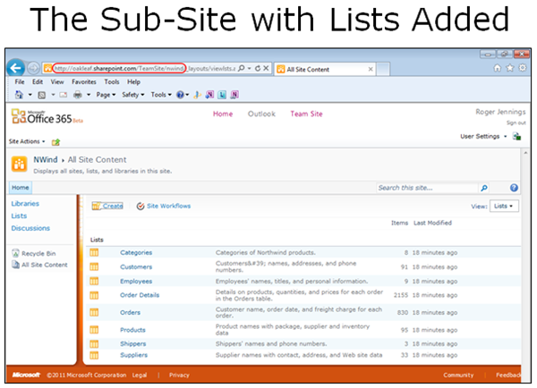Open the Order Details list
537x388 pixels.
click(x=140, y=295)
